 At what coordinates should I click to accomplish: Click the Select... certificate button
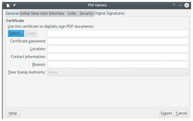coord(16,33)
